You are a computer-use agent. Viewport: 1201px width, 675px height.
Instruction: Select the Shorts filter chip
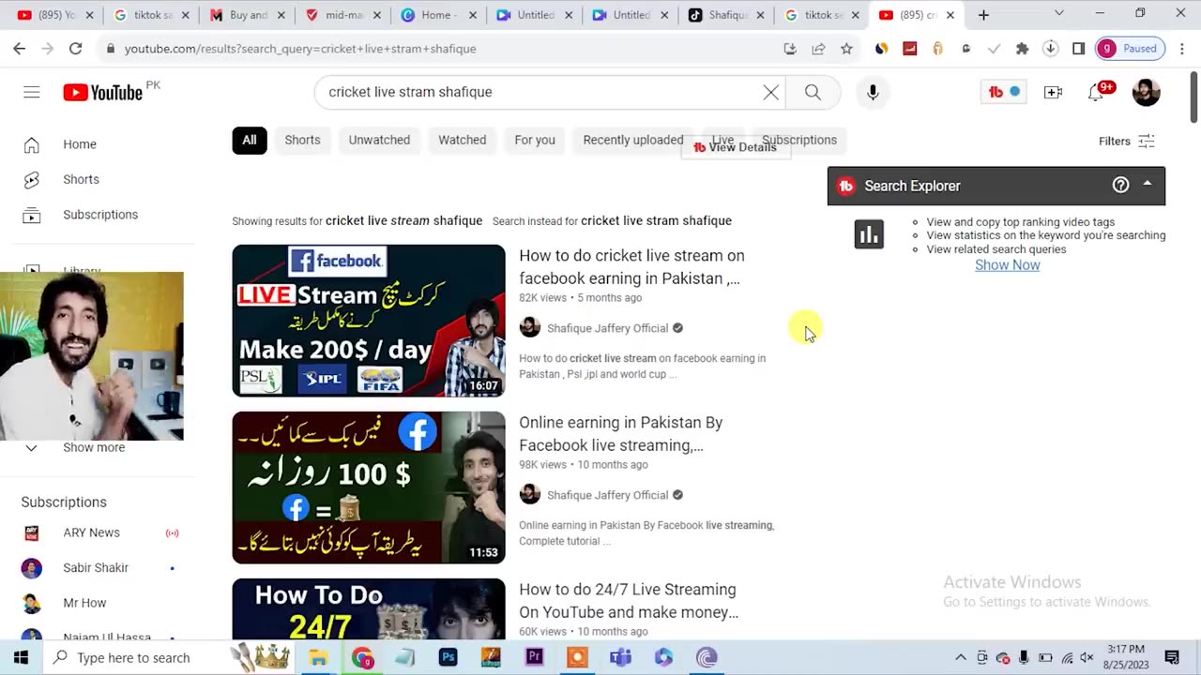tap(302, 140)
